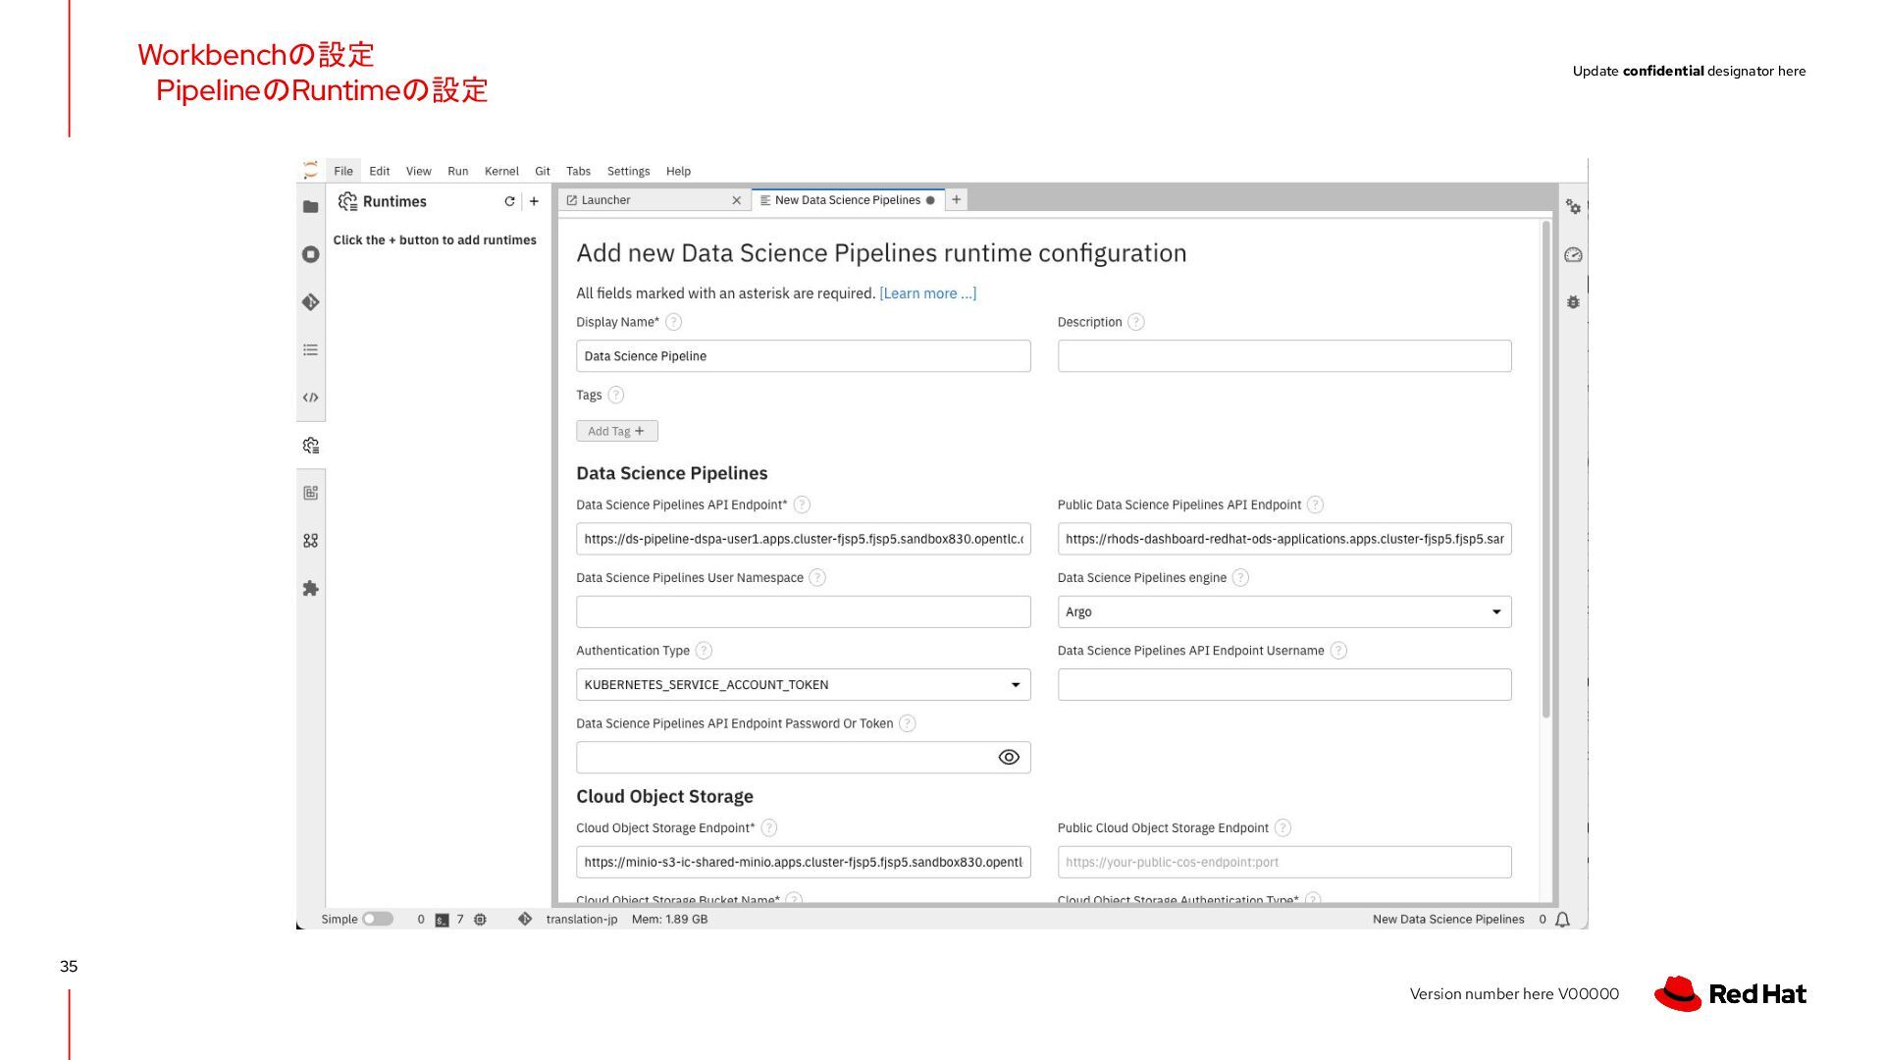
Task: Open the Settings menu
Action: click(x=629, y=171)
